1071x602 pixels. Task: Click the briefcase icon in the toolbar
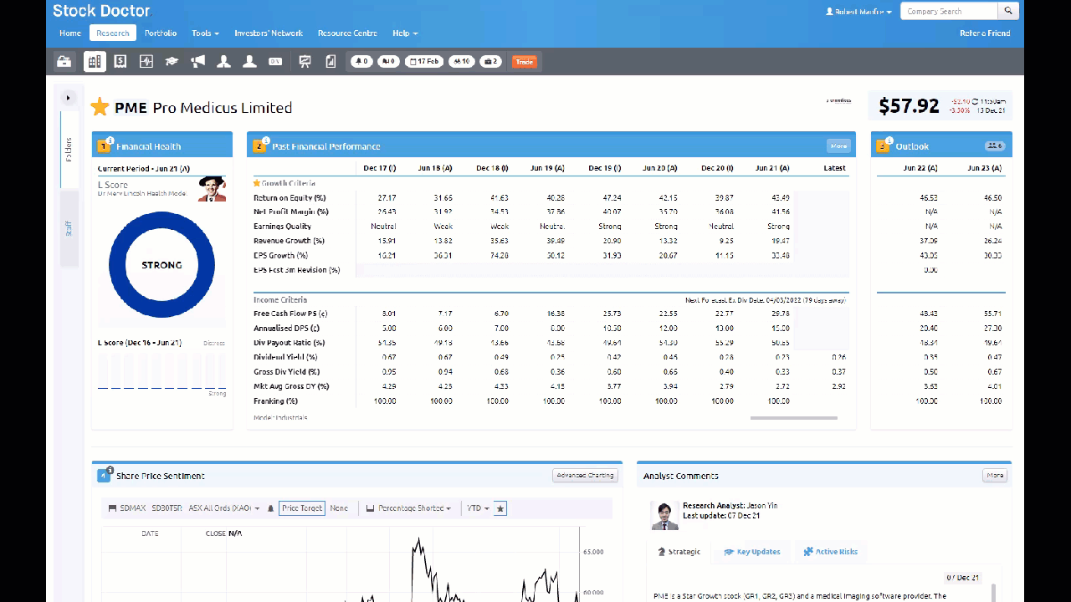63,61
